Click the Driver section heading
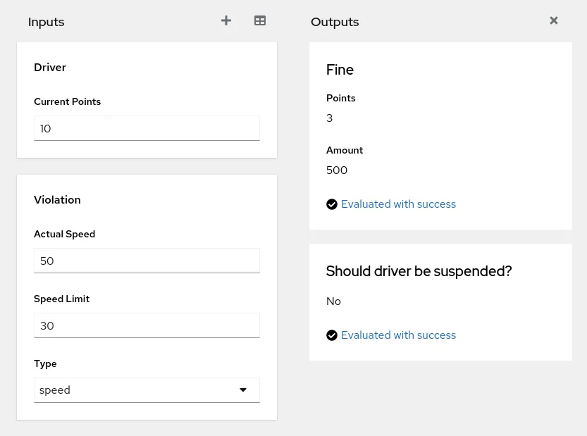 tap(50, 68)
